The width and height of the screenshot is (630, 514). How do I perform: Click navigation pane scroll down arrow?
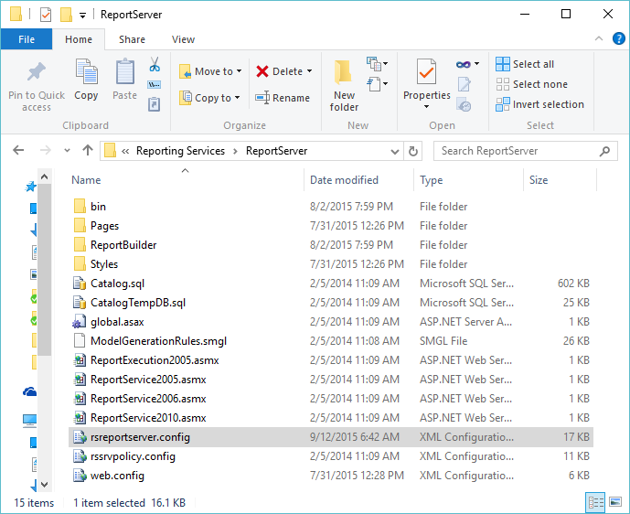point(44,484)
